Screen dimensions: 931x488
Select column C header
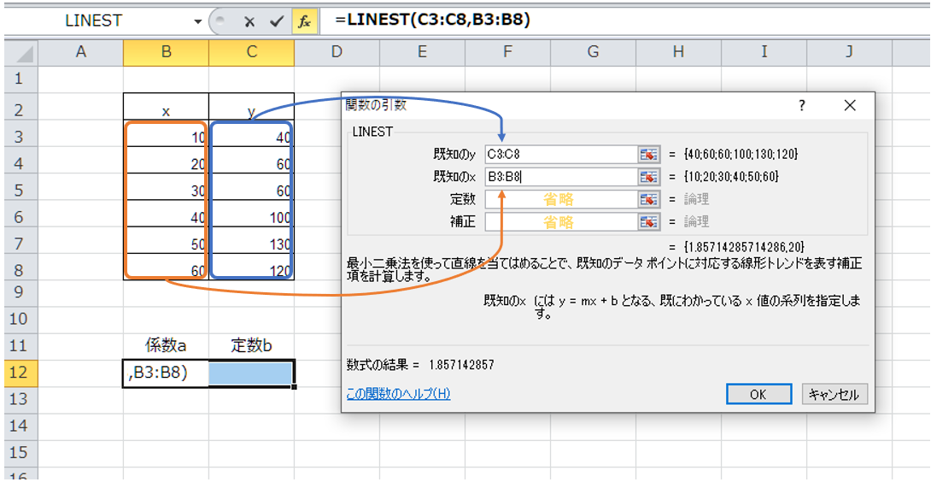[252, 52]
